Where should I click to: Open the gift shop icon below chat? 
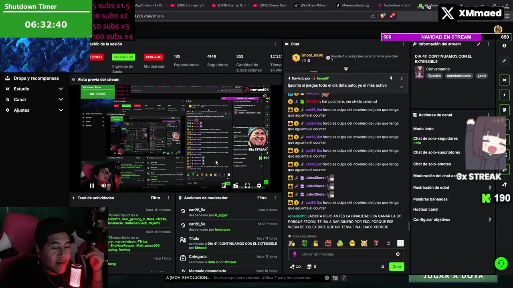309,267
